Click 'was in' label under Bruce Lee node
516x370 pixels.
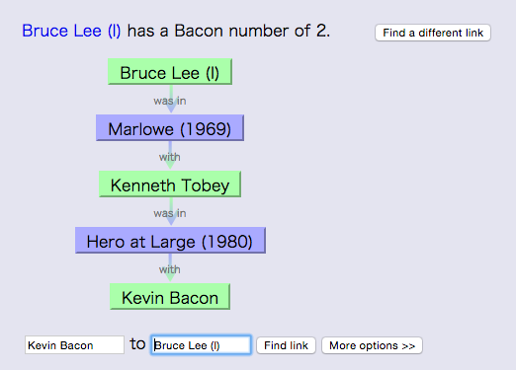click(x=170, y=101)
